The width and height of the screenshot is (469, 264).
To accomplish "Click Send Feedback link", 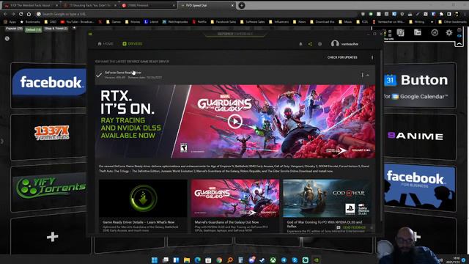I will [x=351, y=227].
